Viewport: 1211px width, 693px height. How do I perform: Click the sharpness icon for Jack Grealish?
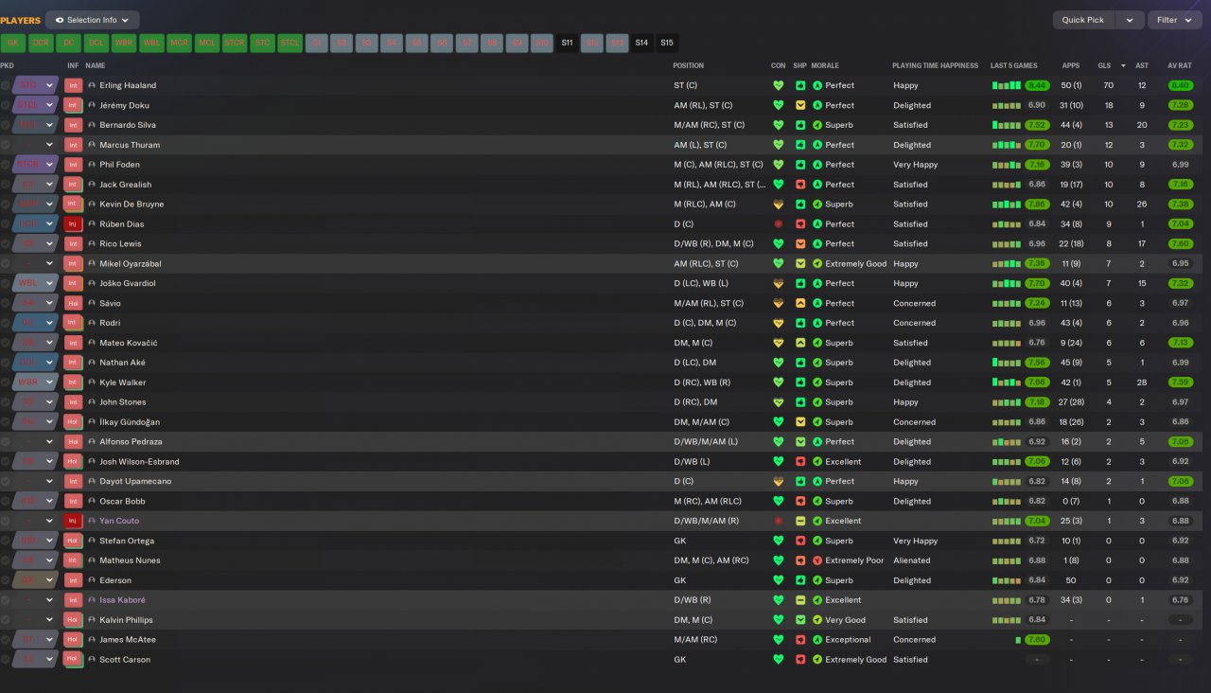pyautogui.click(x=800, y=185)
